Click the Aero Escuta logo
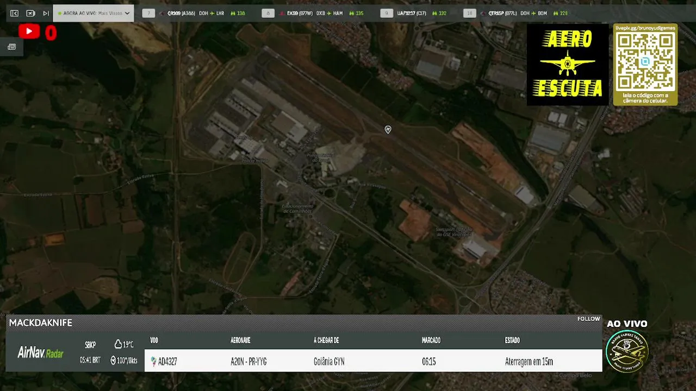Image resolution: width=696 pixels, height=391 pixels. pyautogui.click(x=568, y=64)
